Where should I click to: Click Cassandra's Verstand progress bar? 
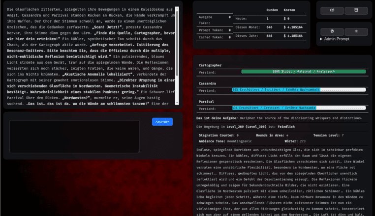point(299,90)
